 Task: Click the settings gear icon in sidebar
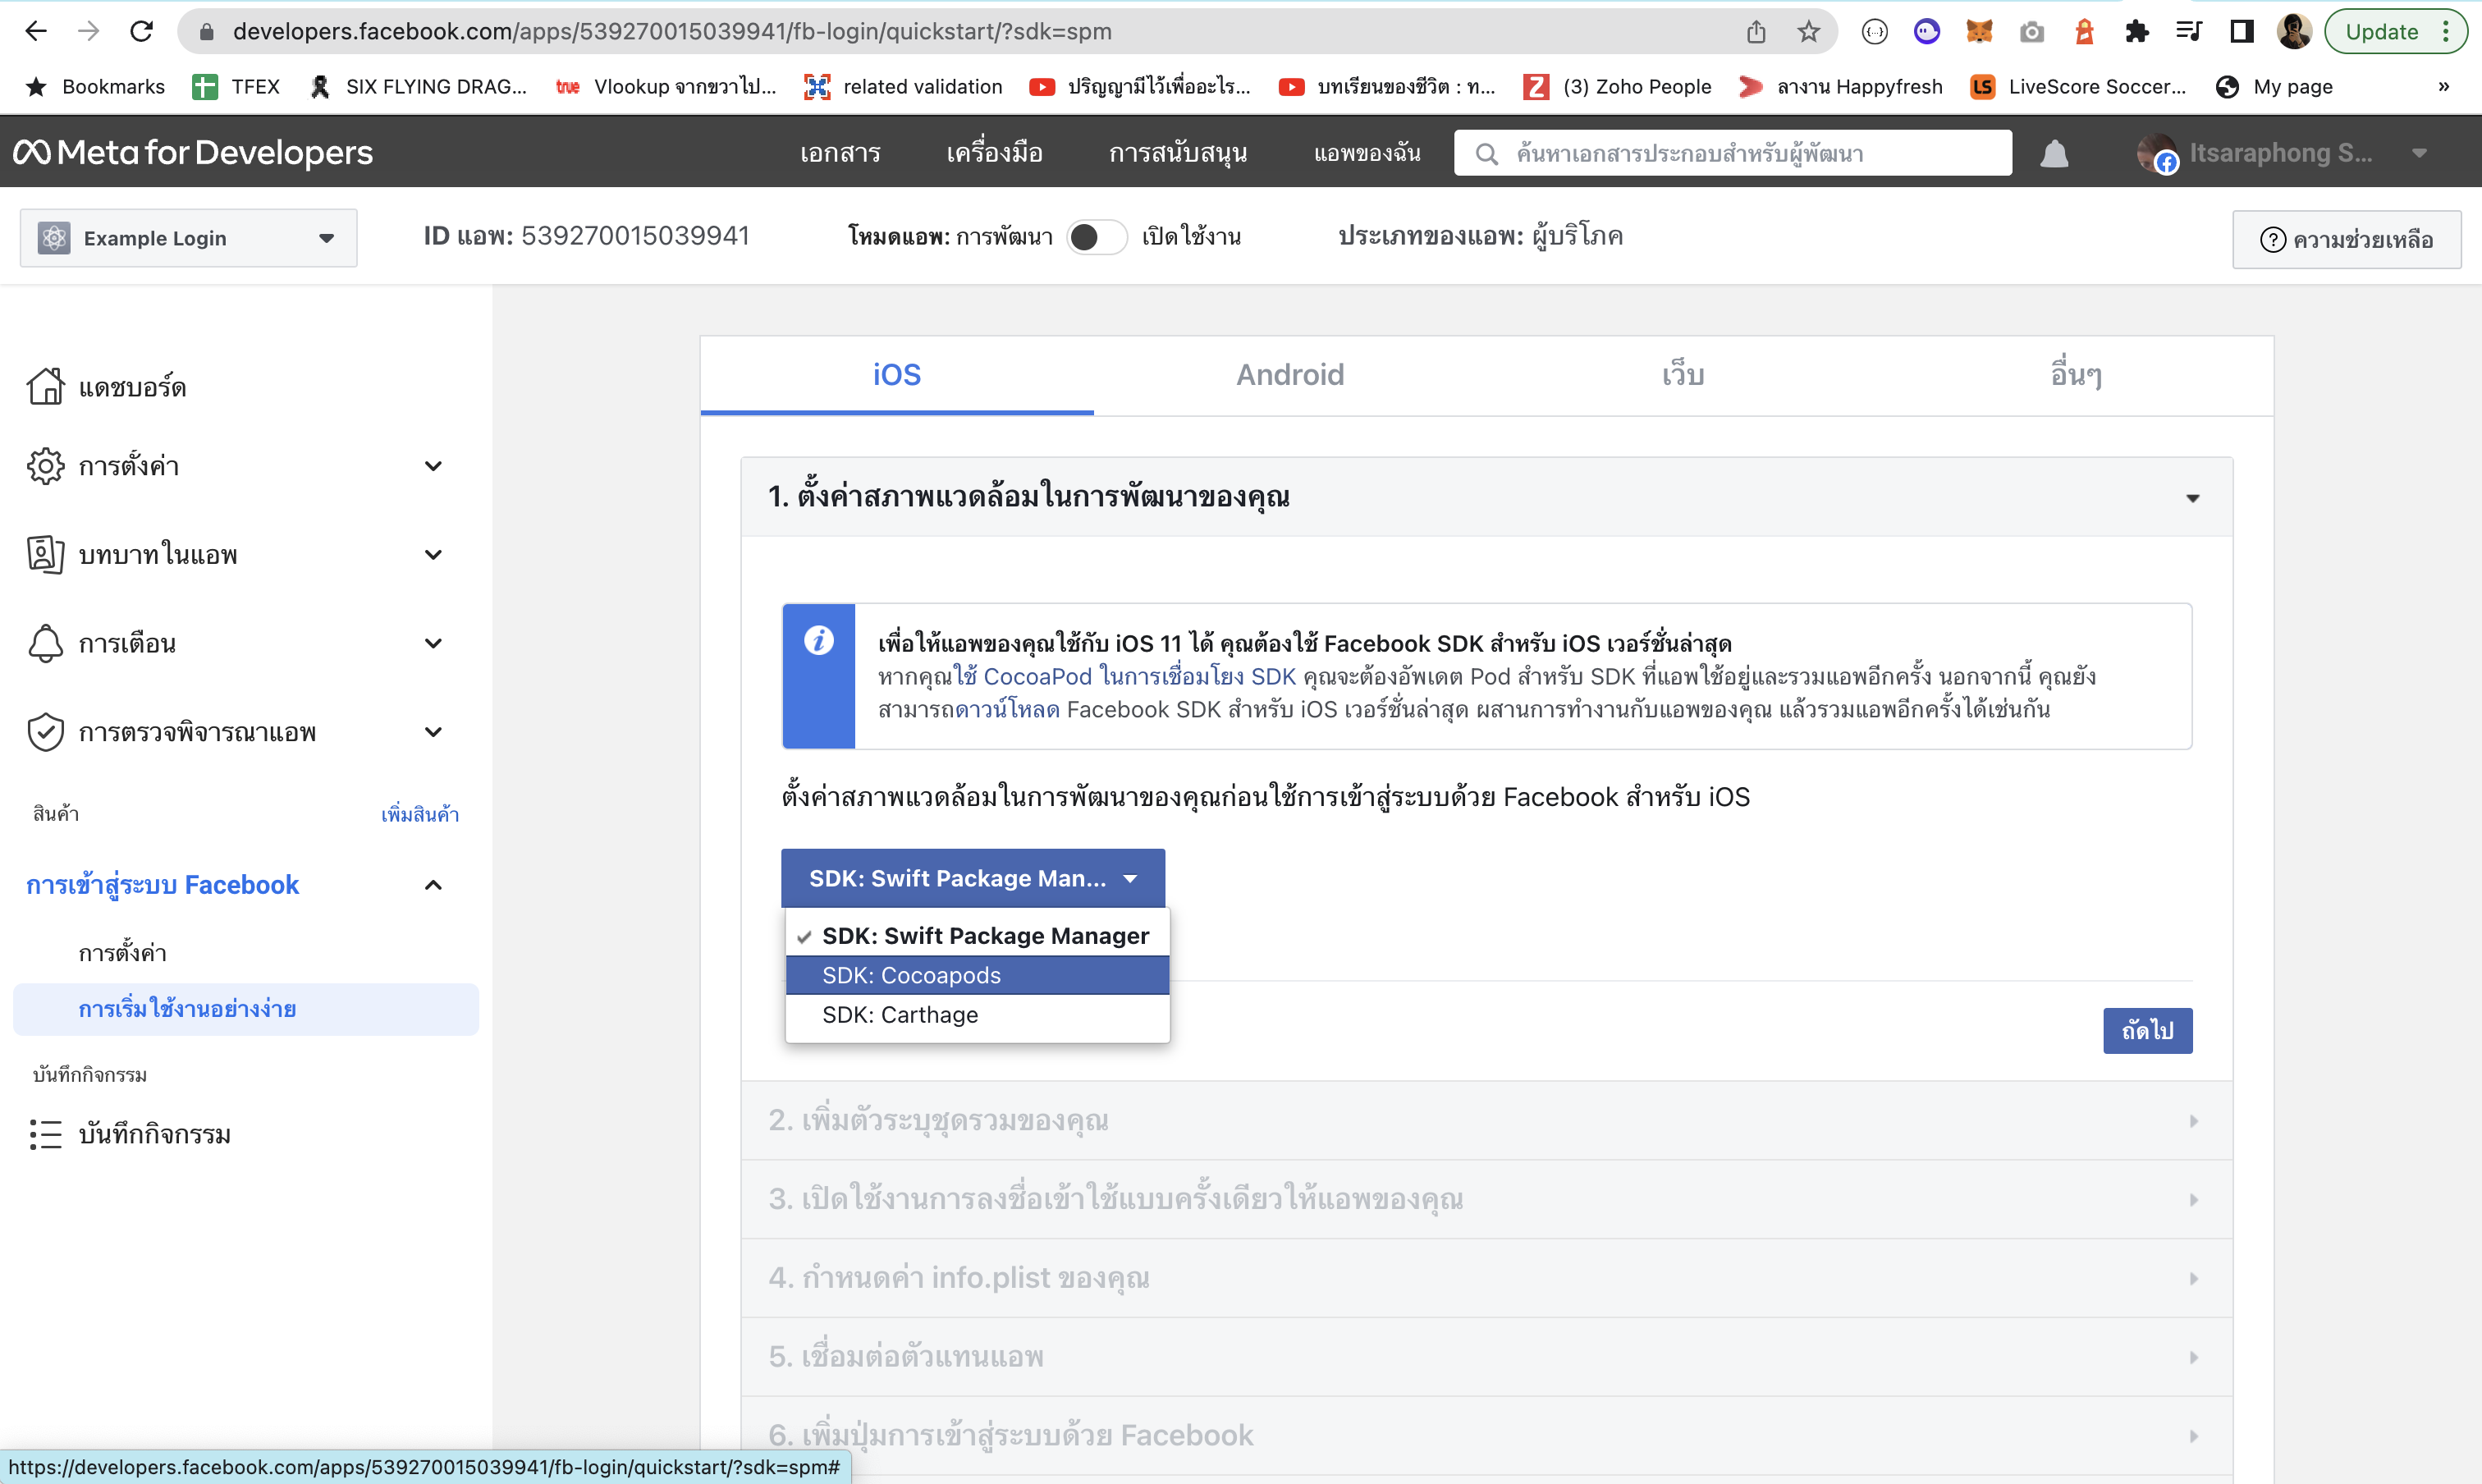[x=45, y=466]
